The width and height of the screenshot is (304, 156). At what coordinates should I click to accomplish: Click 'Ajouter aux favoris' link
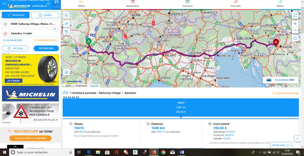(285, 93)
